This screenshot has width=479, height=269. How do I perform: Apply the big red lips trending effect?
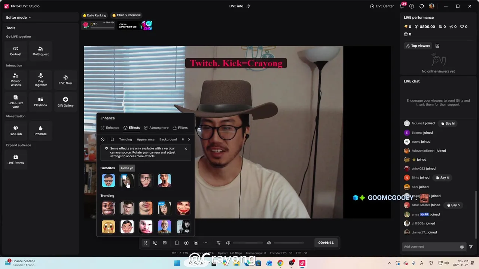(x=183, y=208)
